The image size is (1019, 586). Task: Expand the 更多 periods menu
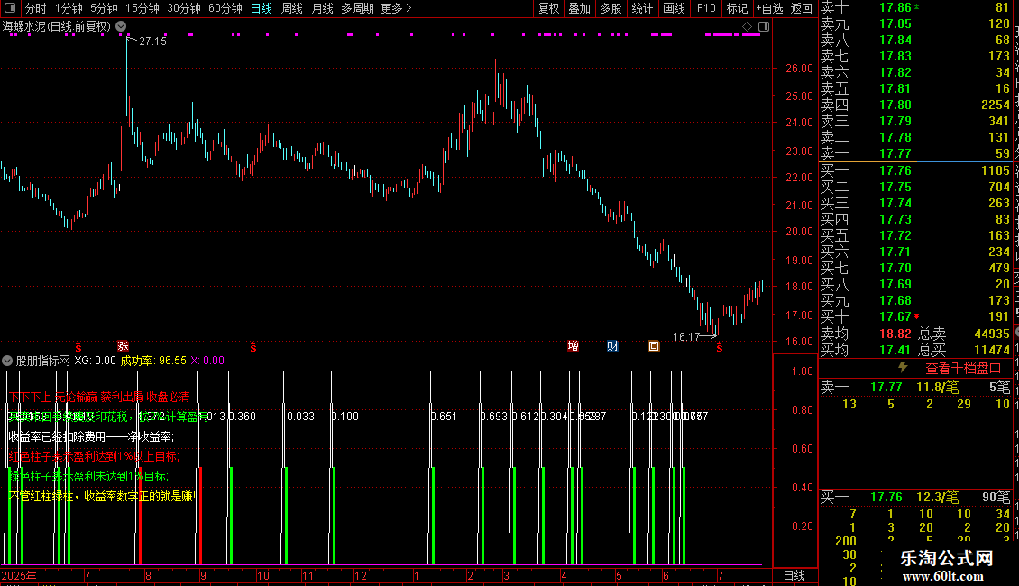coord(397,8)
